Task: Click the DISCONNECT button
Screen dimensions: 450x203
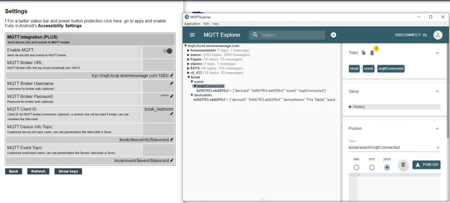Action: 411,35
